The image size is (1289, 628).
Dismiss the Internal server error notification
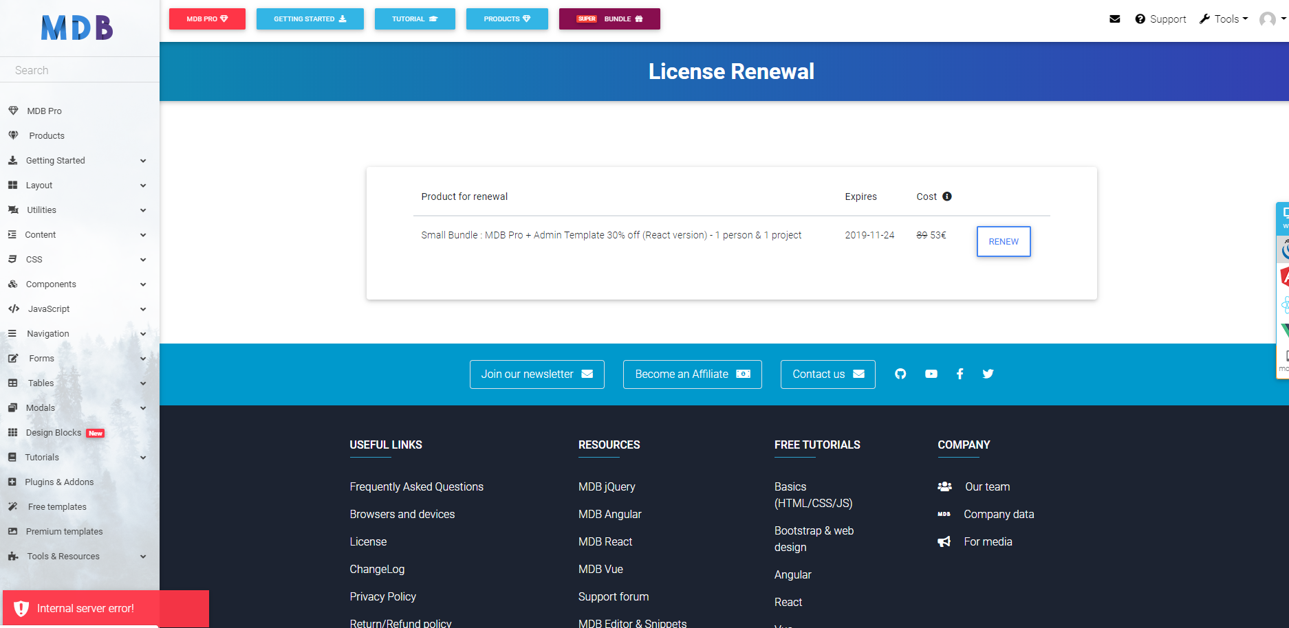point(106,608)
